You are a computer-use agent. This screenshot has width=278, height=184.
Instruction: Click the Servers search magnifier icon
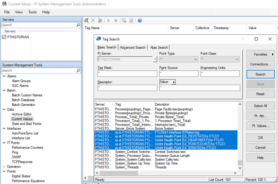coord(79,25)
